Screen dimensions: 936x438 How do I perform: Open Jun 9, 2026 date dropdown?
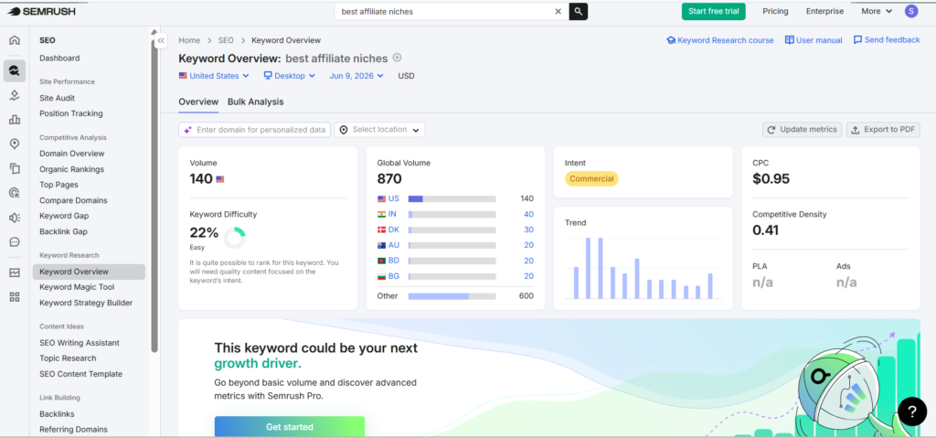point(356,76)
